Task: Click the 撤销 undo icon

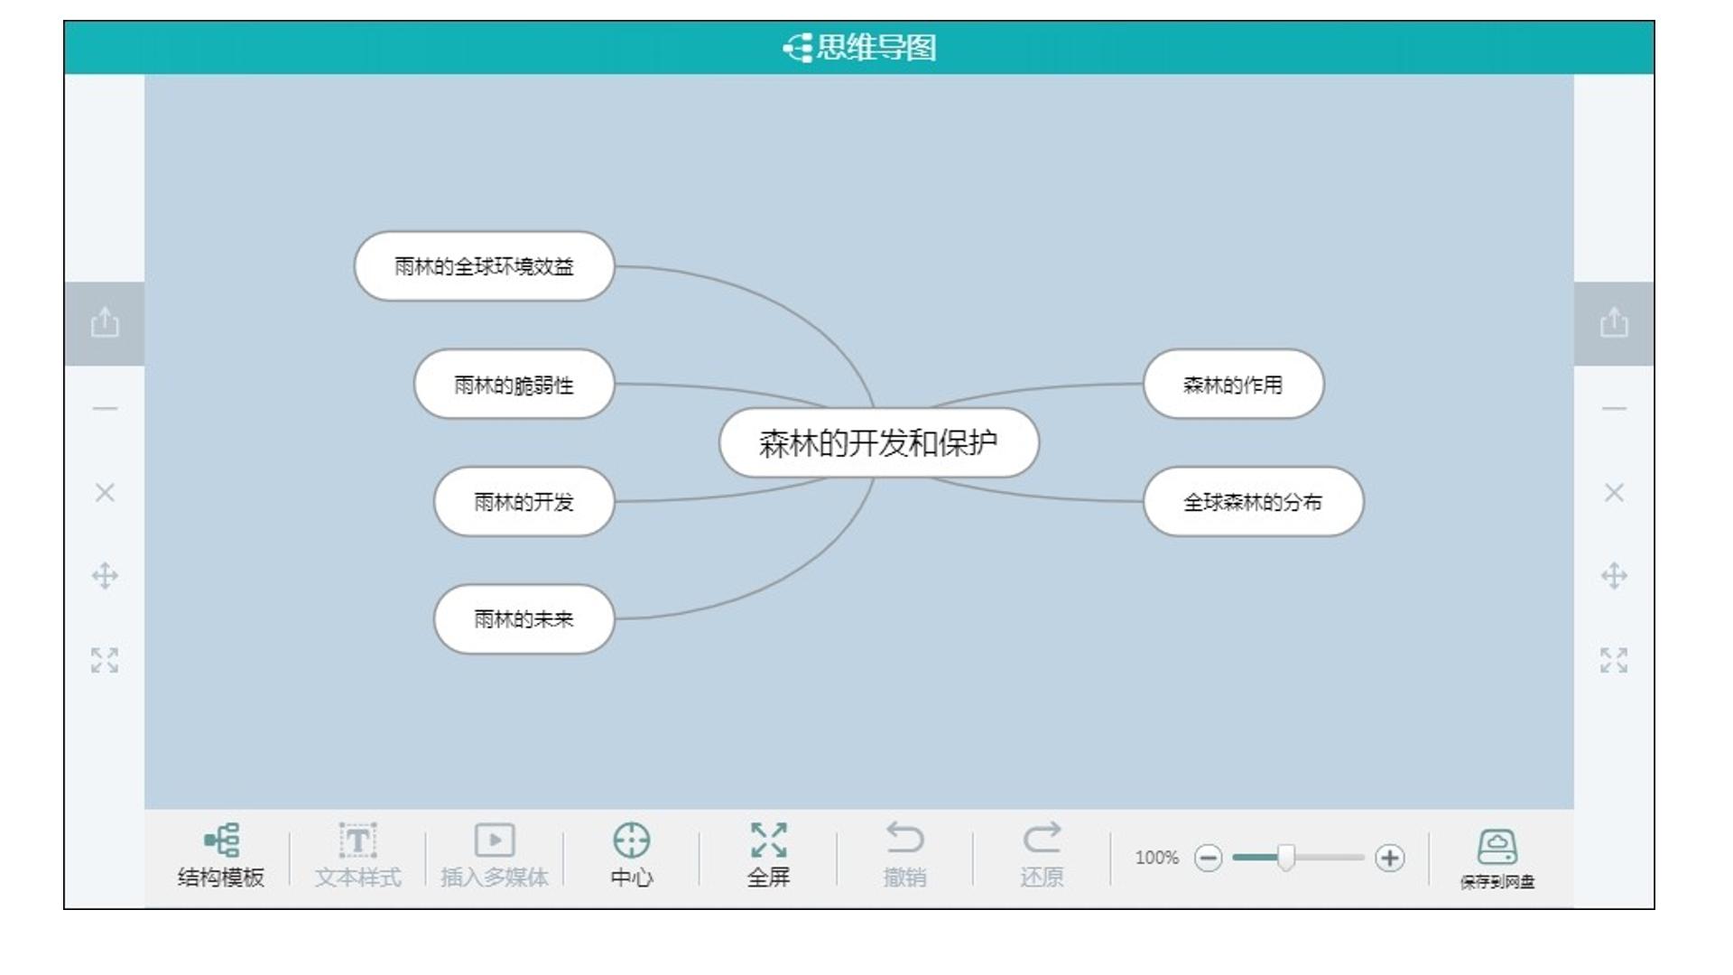Action: tap(904, 838)
